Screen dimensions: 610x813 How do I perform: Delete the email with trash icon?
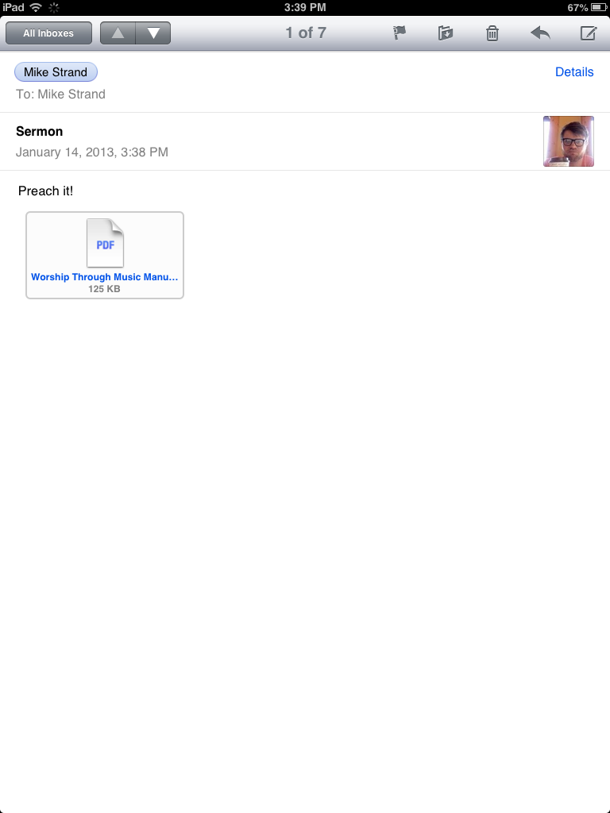(x=492, y=33)
